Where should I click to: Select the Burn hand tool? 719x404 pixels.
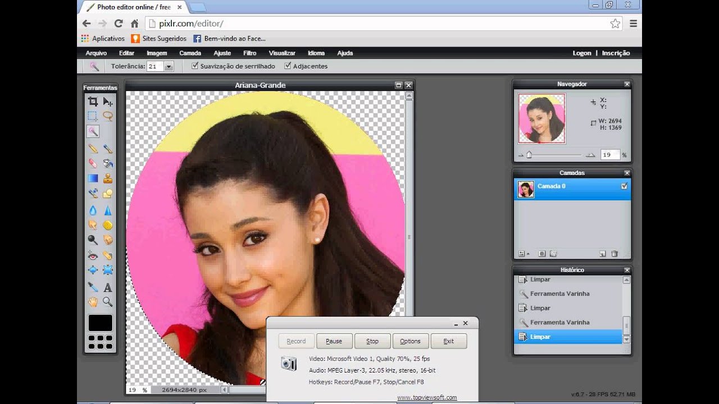tap(108, 240)
